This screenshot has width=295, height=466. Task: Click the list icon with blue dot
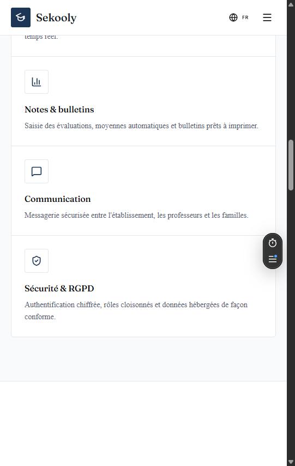coord(273,259)
